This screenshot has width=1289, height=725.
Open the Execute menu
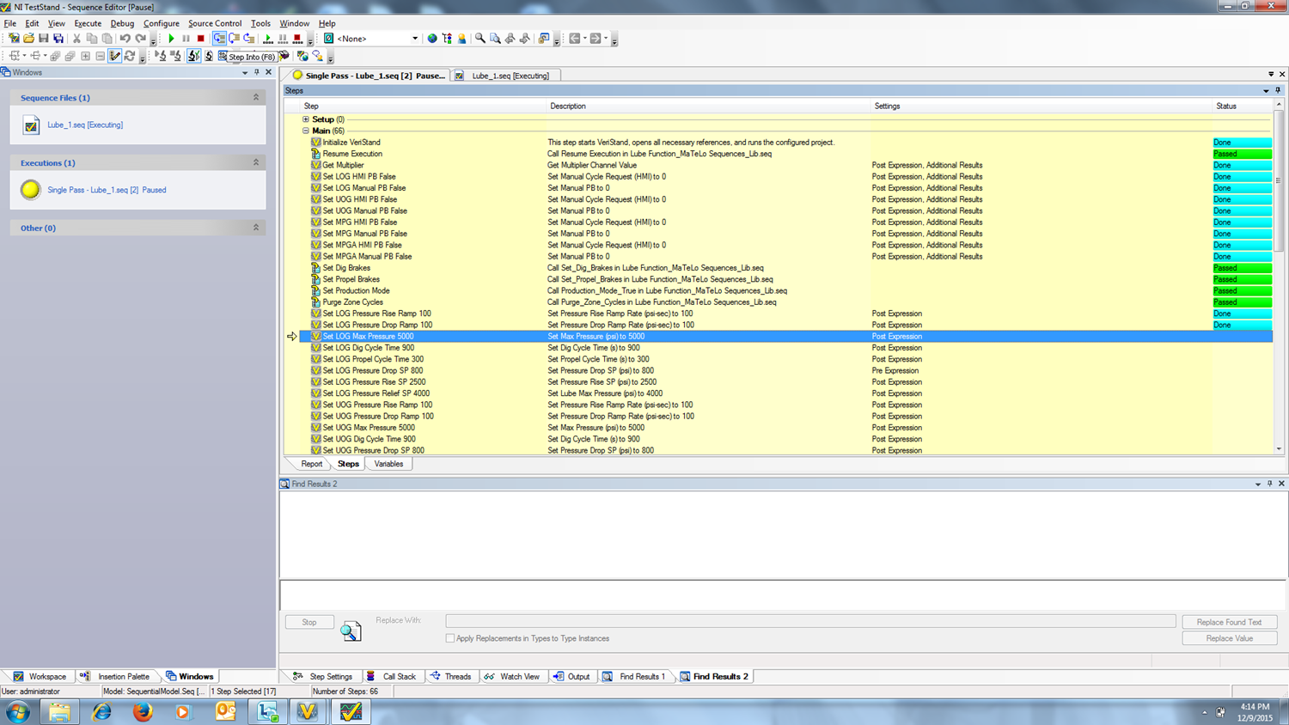tap(88, 23)
